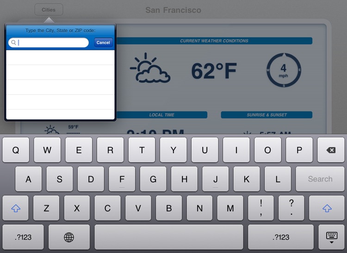Tap the right shift arrow key

(x=327, y=208)
